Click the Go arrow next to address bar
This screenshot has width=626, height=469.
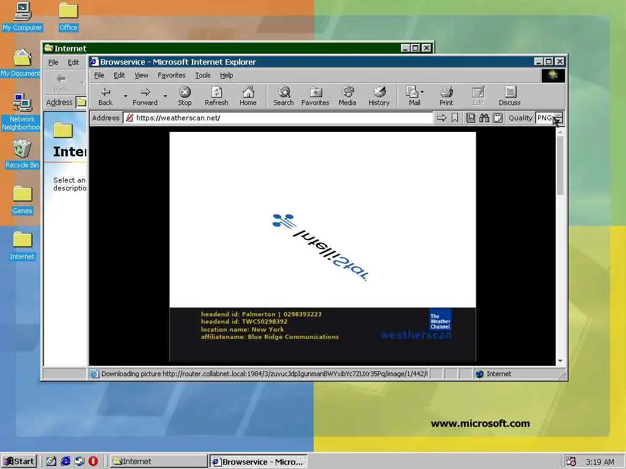[441, 118]
